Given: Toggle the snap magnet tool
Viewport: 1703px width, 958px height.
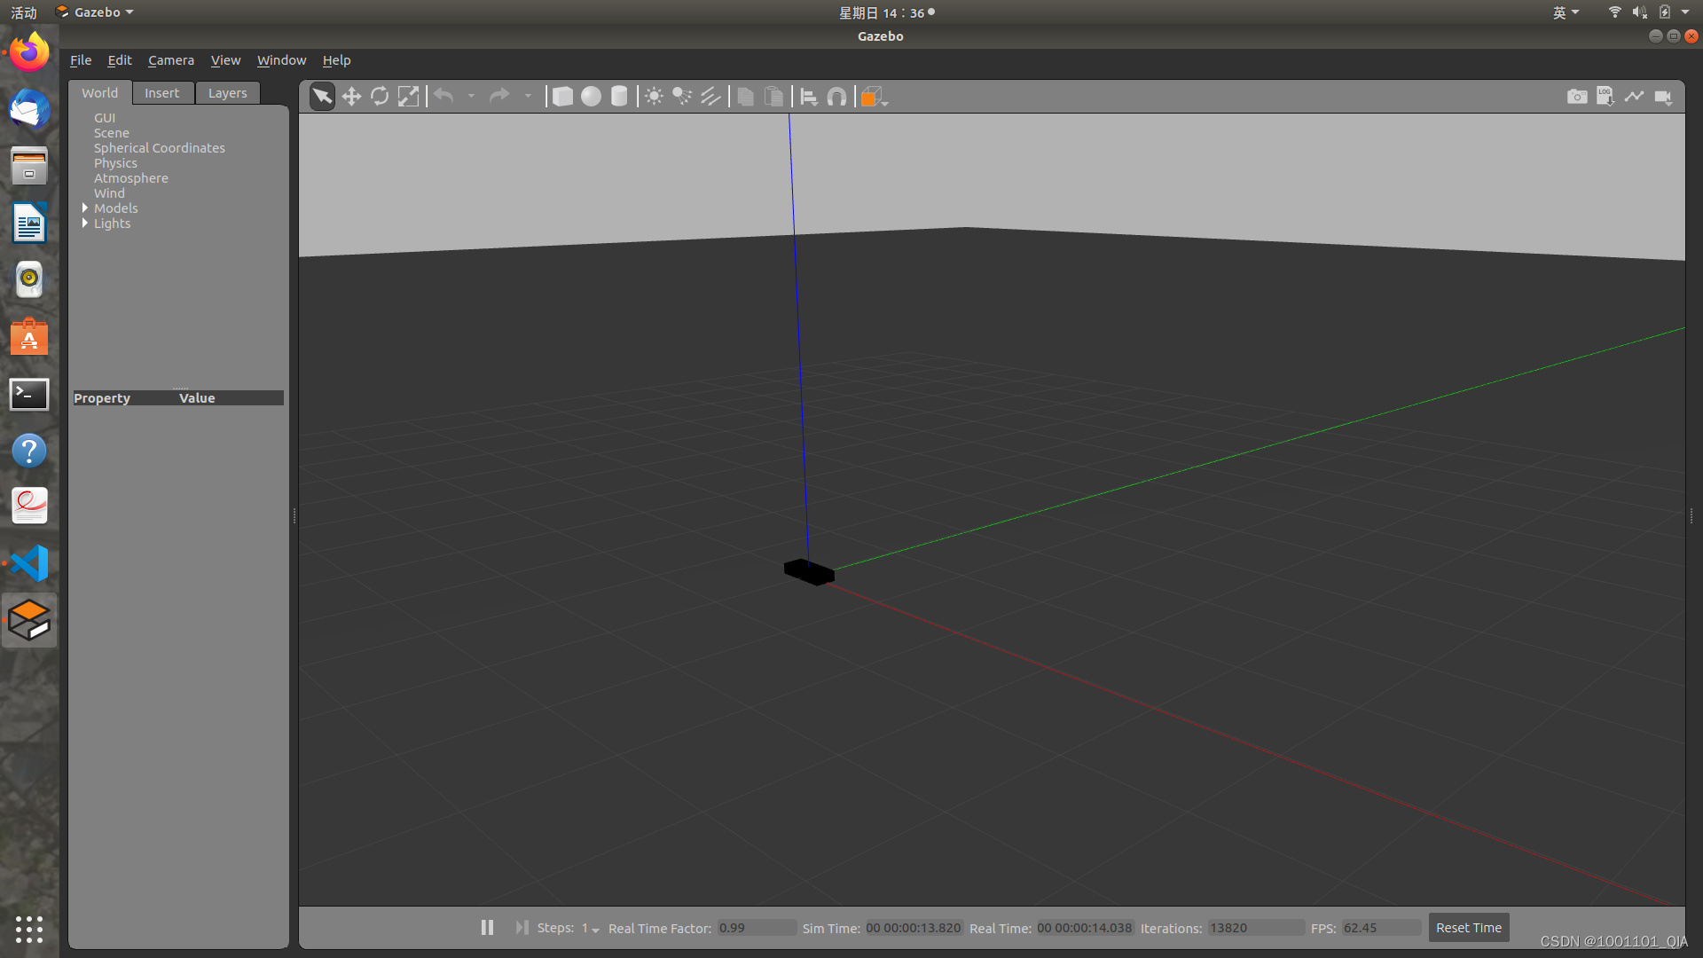Looking at the screenshot, I should (x=836, y=96).
